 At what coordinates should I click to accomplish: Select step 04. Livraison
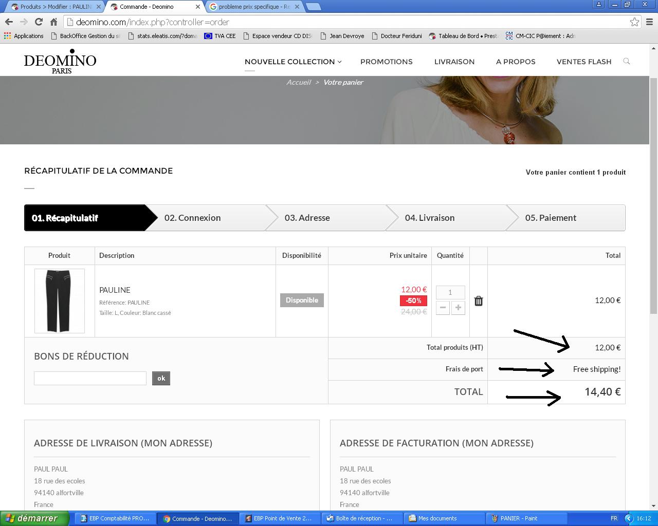coord(452,218)
